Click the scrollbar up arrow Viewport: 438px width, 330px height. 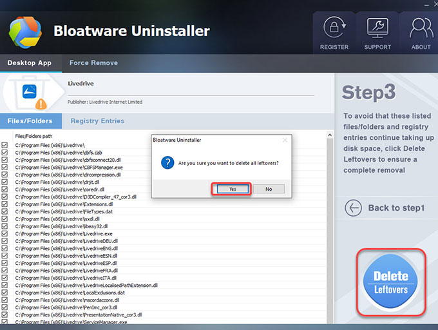330,135
